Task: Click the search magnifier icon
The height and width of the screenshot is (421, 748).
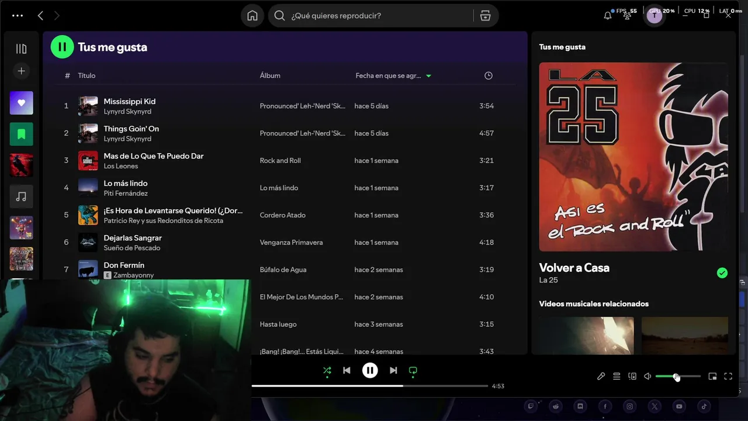Action: [x=280, y=16]
